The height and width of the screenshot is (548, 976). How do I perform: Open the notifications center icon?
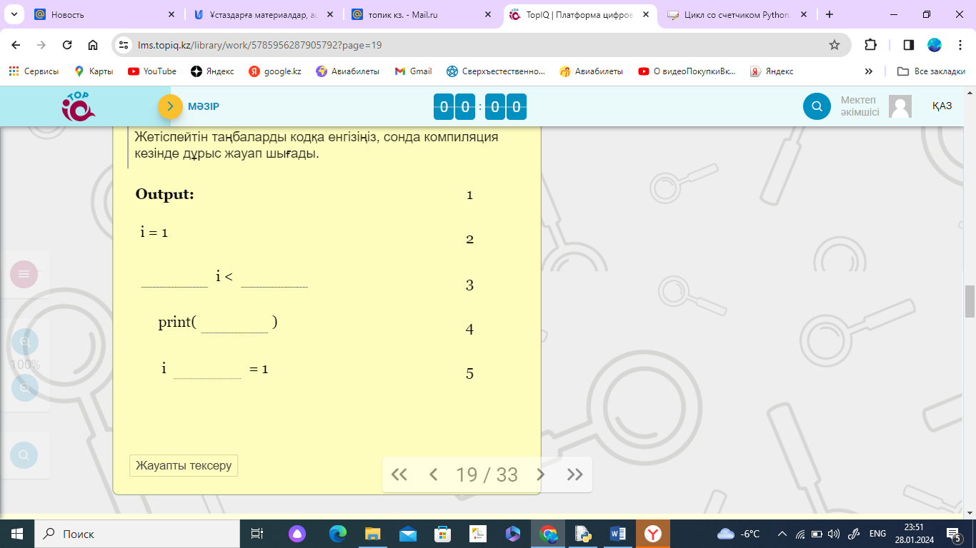coord(957,534)
